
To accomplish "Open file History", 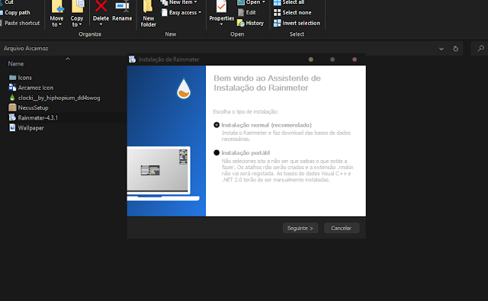I will click(x=250, y=23).
